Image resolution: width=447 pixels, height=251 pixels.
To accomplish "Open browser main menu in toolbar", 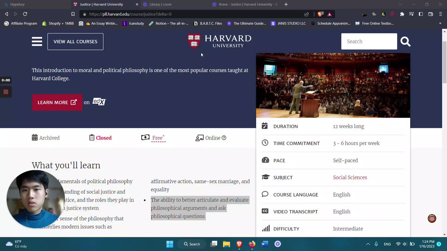I will (x=441, y=14).
